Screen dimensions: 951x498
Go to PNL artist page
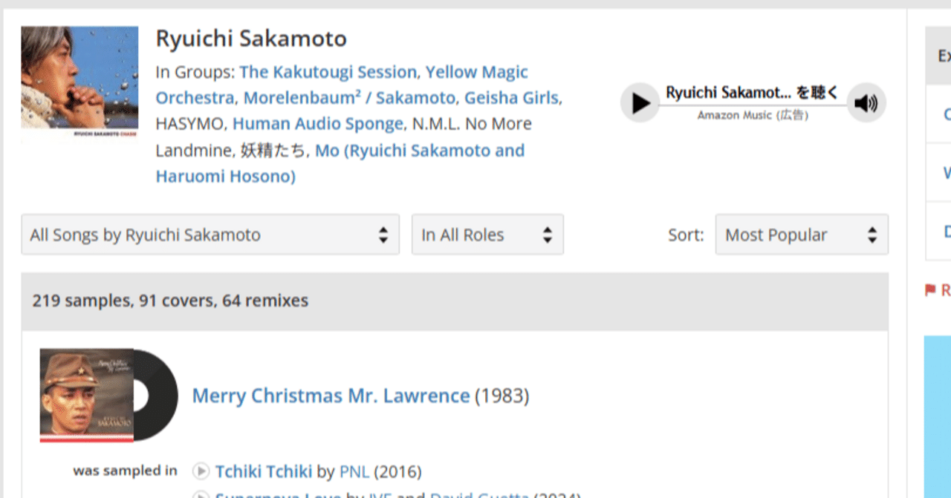354,471
